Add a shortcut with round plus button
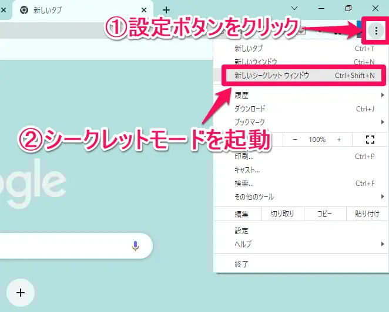Screen dimensions: 389x312 click(21, 293)
